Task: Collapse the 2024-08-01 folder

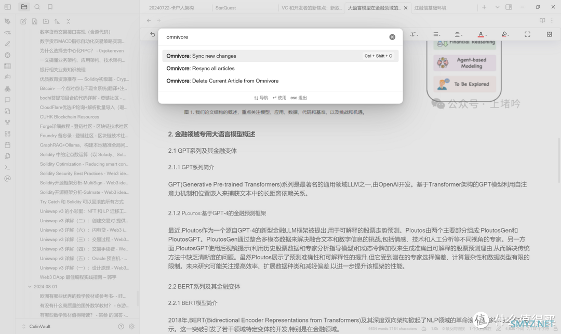Action: (x=30, y=287)
